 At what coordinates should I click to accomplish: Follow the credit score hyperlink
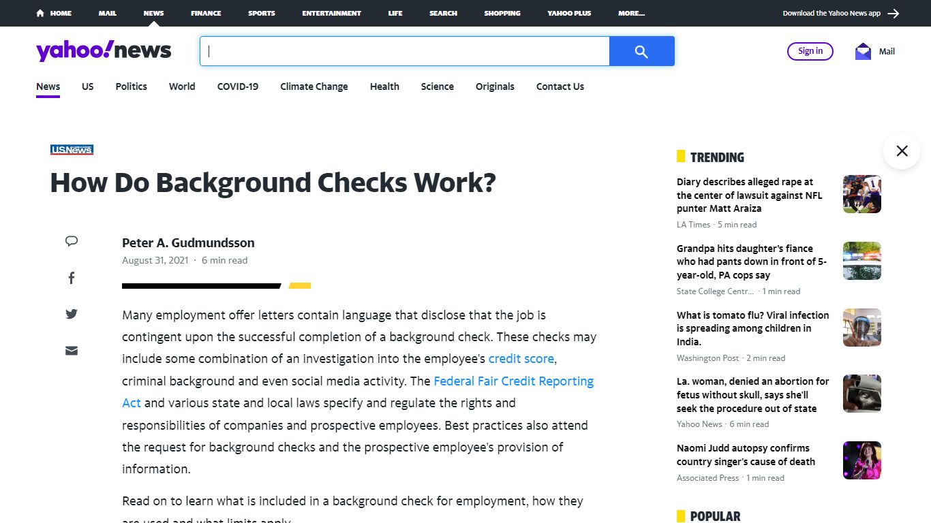pyautogui.click(x=521, y=359)
